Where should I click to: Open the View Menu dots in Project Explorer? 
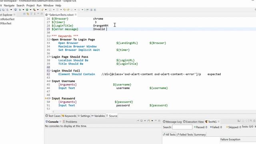(x=35, y=14)
